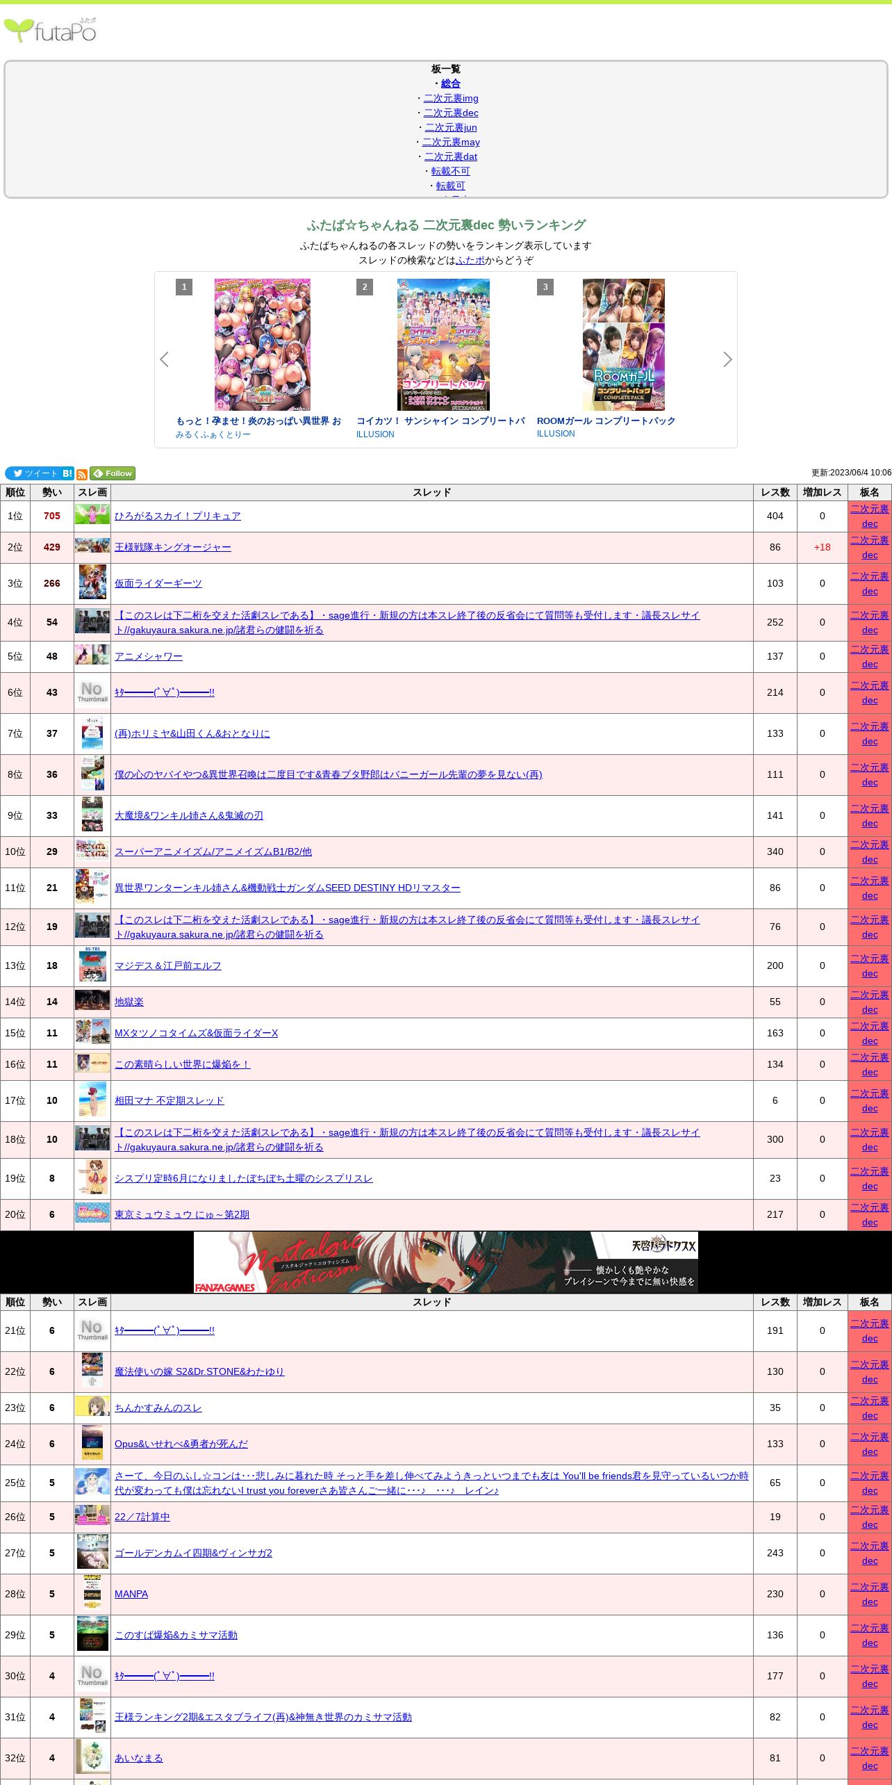
Task: Open the ひろがるスカイ！プリキュア thread
Action: click(x=178, y=516)
